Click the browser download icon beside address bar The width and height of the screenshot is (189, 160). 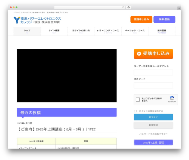coord(129,8)
